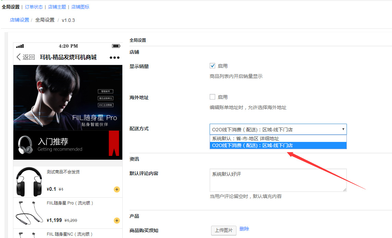Add FIIL随身星 Pro to cart with plus icon
The width and height of the screenshot is (392, 238).
(x=117, y=221)
